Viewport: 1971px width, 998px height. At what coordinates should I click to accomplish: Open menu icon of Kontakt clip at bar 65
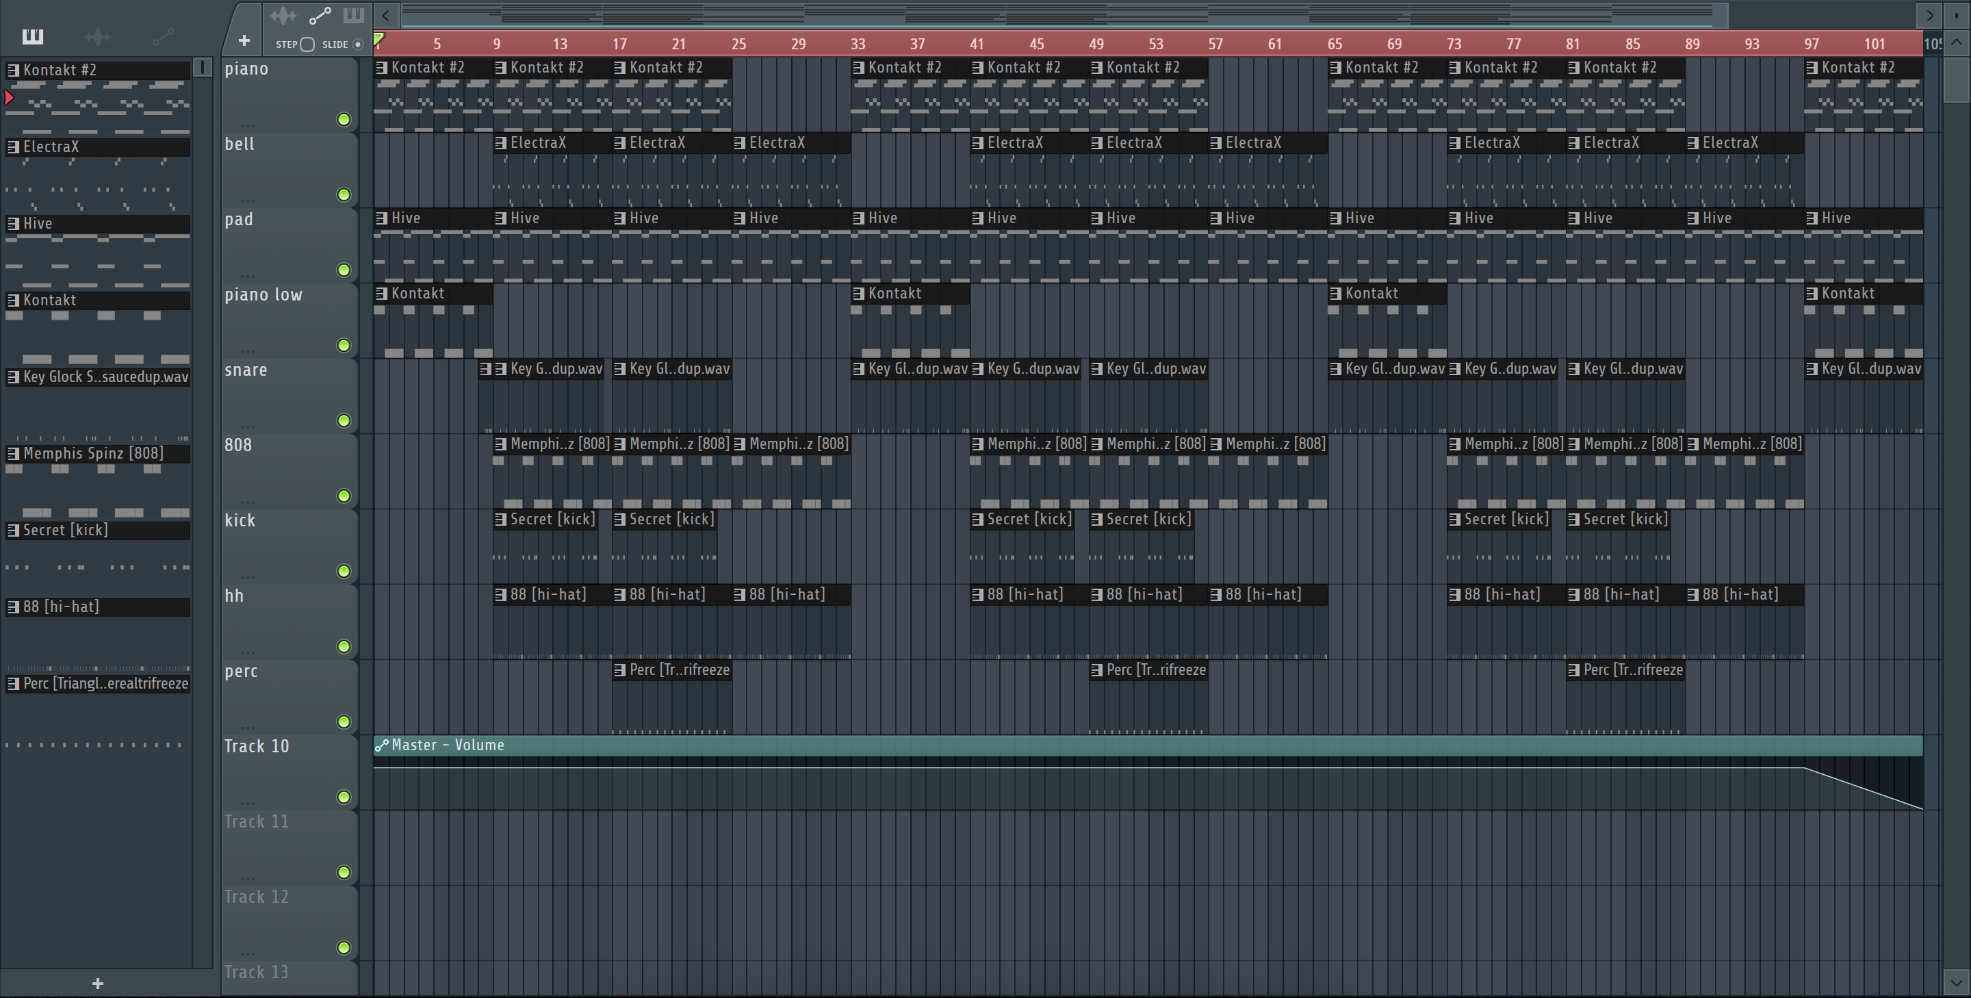1335,293
